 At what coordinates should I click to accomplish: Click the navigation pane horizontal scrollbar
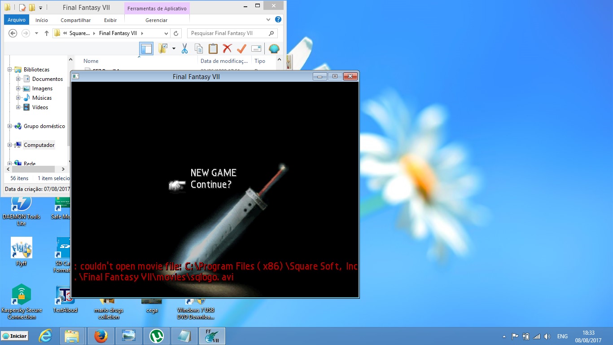tap(34, 169)
